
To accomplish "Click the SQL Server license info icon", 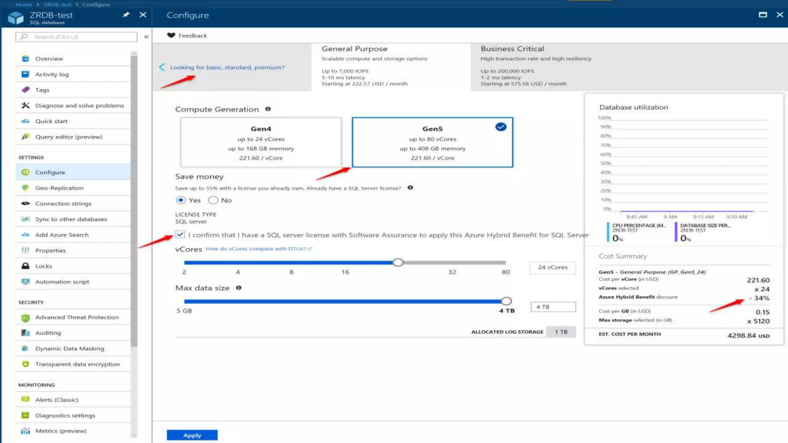I will tap(410, 188).
